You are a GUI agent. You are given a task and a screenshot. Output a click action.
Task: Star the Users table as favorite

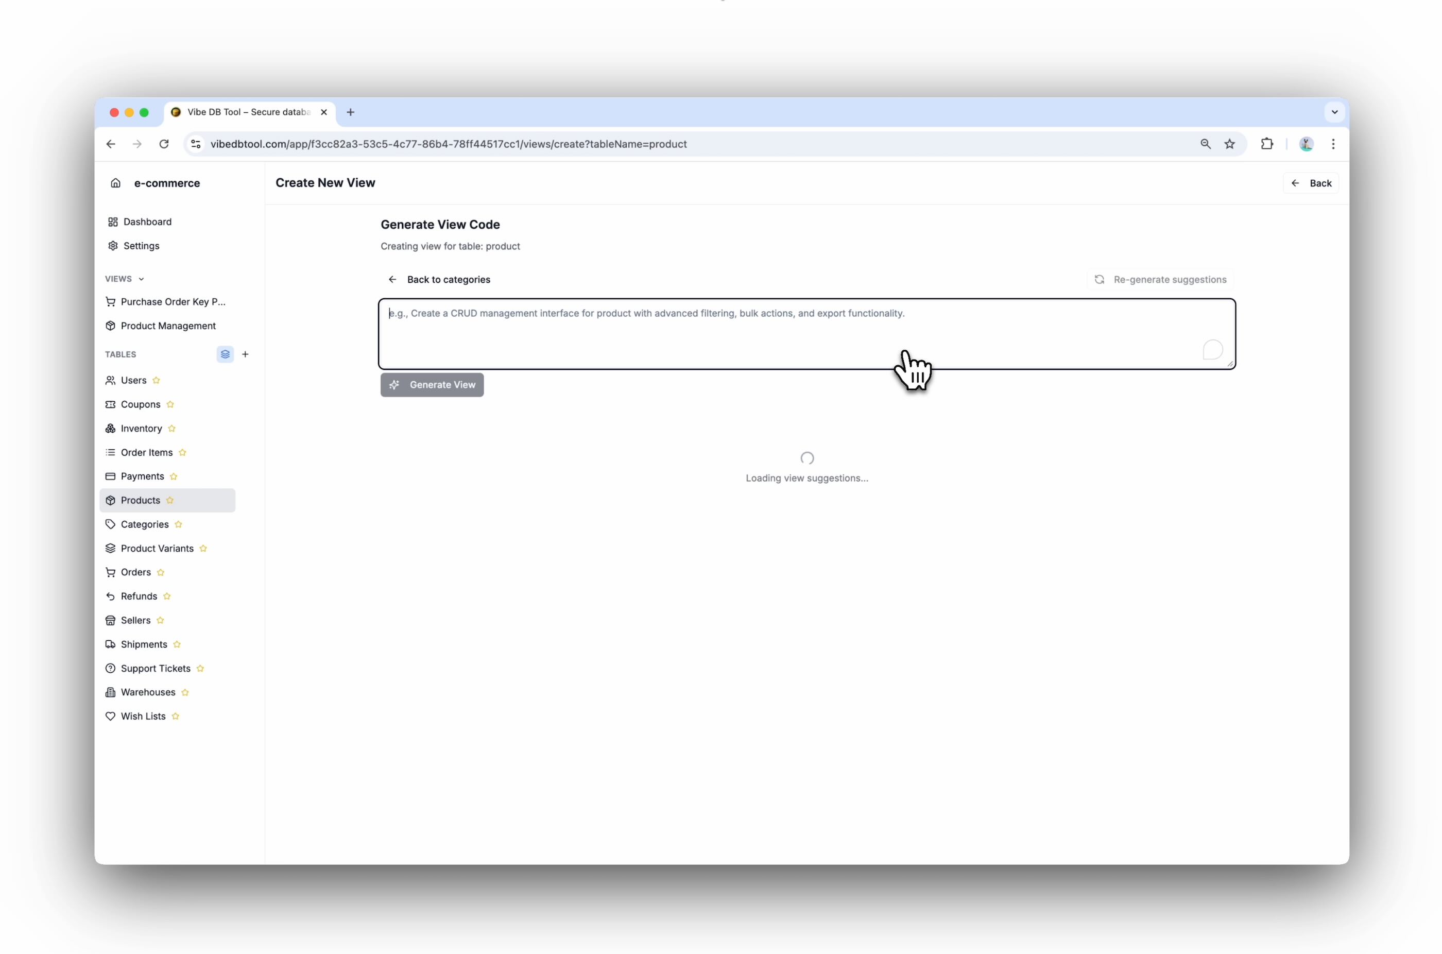pos(158,380)
